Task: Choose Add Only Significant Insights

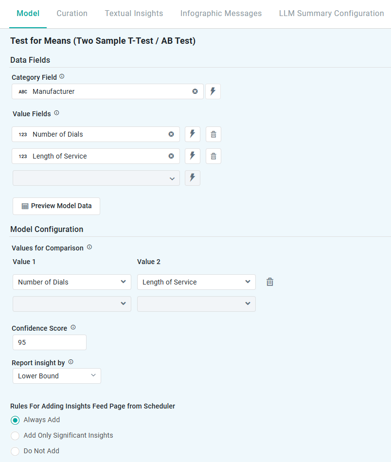Action: [x=16, y=436]
